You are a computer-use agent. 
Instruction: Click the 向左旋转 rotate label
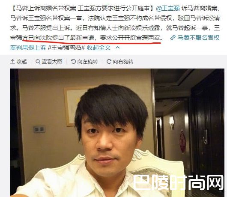click(87, 62)
